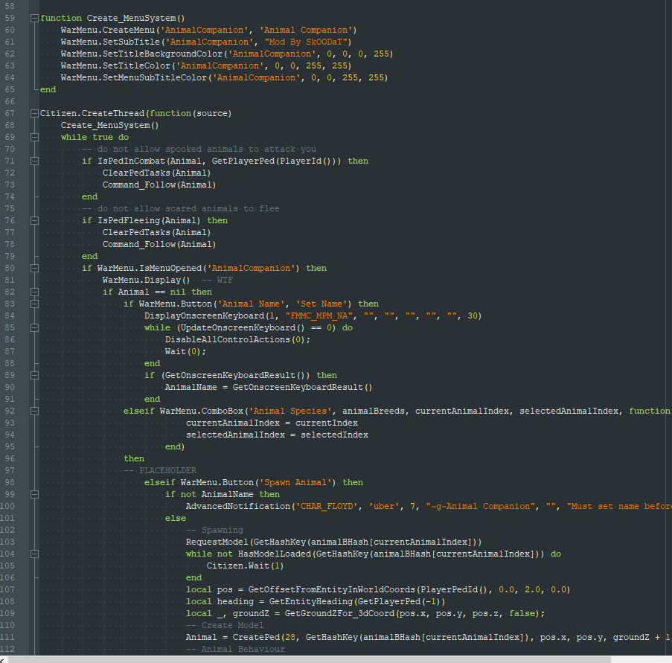Screen dimensions: 672x663
Task: Click the 'Spawn Animal' button string
Action: [x=295, y=483]
